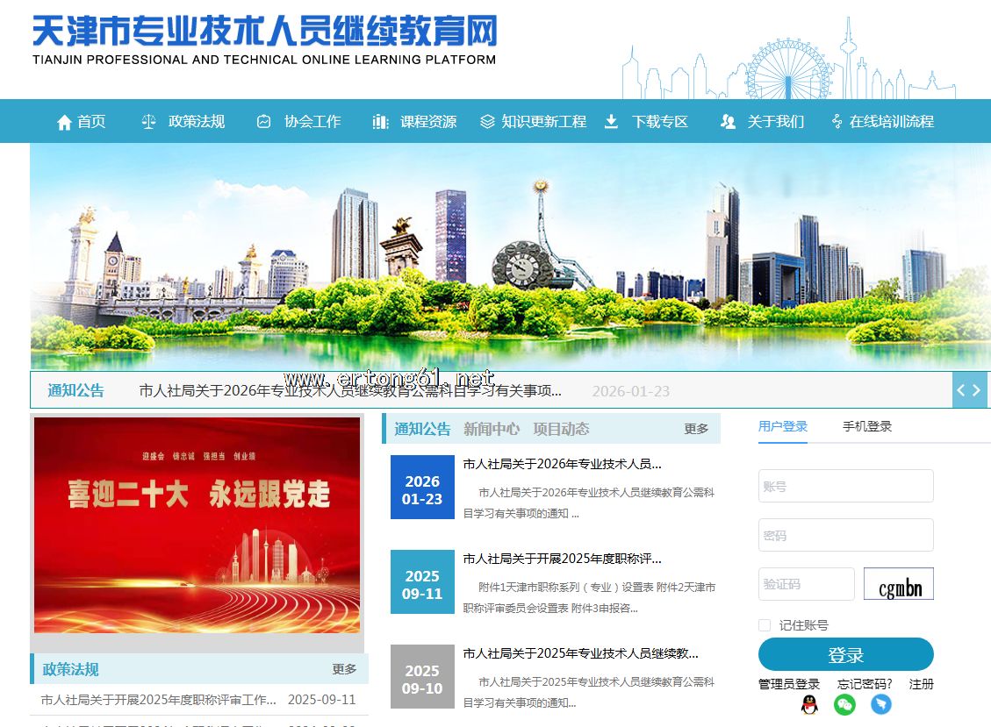The image size is (991, 727).
Task: Click the people icon for 关于我们
Action: (728, 122)
